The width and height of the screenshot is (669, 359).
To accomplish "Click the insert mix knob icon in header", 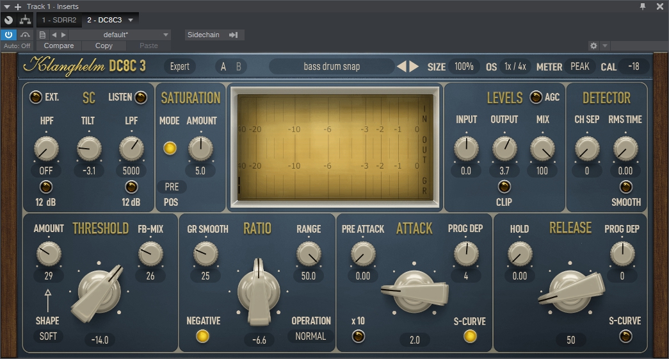I will (8, 20).
